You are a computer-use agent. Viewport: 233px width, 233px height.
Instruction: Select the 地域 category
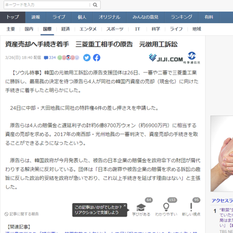[196, 29]
